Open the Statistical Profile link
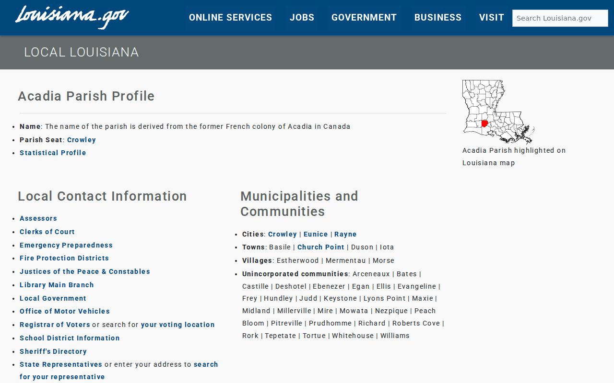Image resolution: width=614 pixels, height=383 pixels. click(x=53, y=153)
